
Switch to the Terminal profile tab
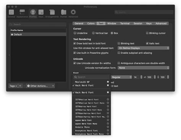[x=125, y=23]
